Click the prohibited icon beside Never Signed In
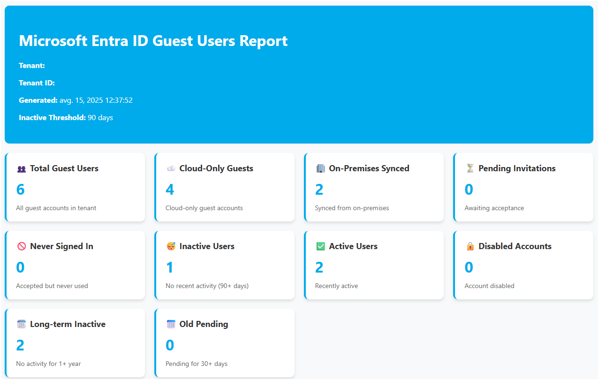599x380 pixels. (21, 246)
